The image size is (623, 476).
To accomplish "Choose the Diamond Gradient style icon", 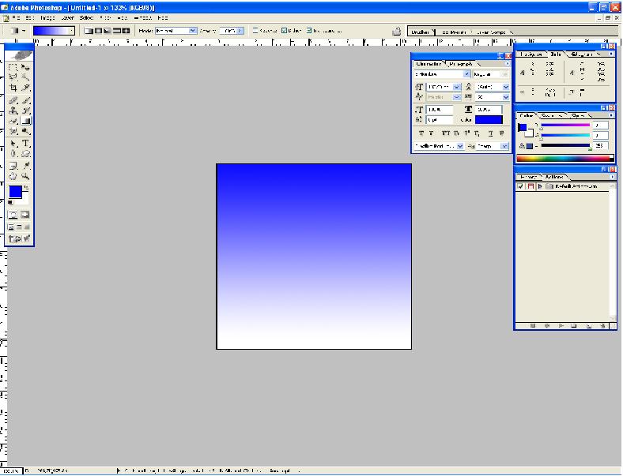I will pyautogui.click(x=126, y=31).
